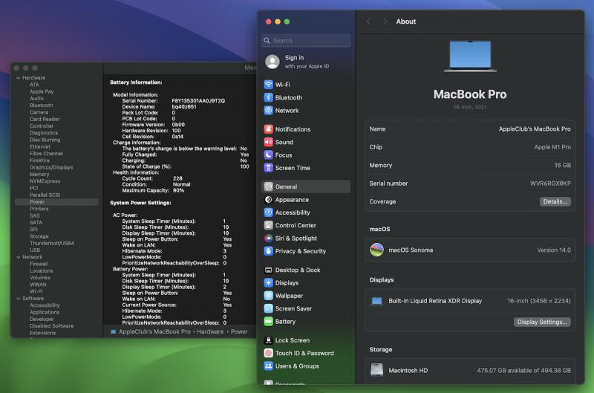Select the Notifications bell icon
Screen dimensions: 594x393
269,129
